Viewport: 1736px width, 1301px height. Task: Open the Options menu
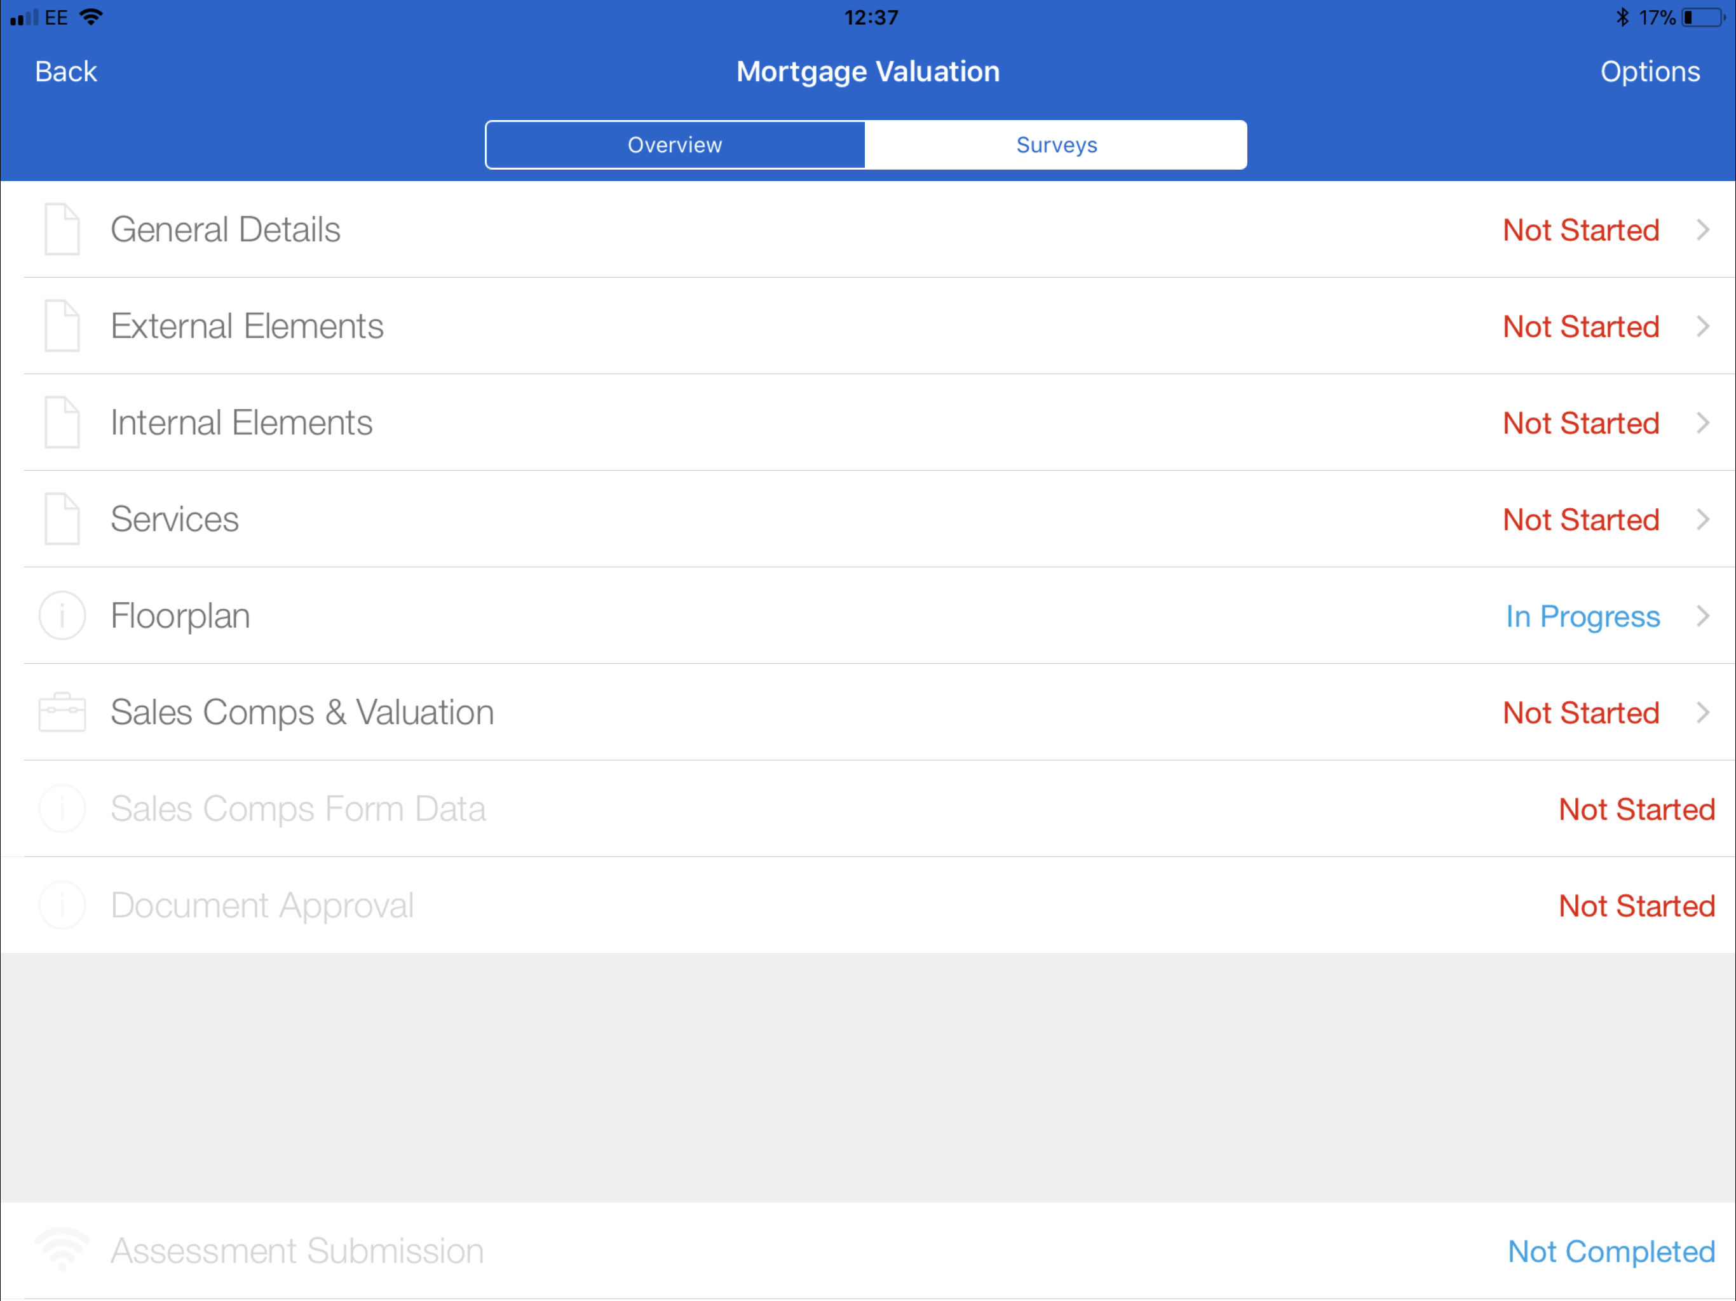point(1650,71)
